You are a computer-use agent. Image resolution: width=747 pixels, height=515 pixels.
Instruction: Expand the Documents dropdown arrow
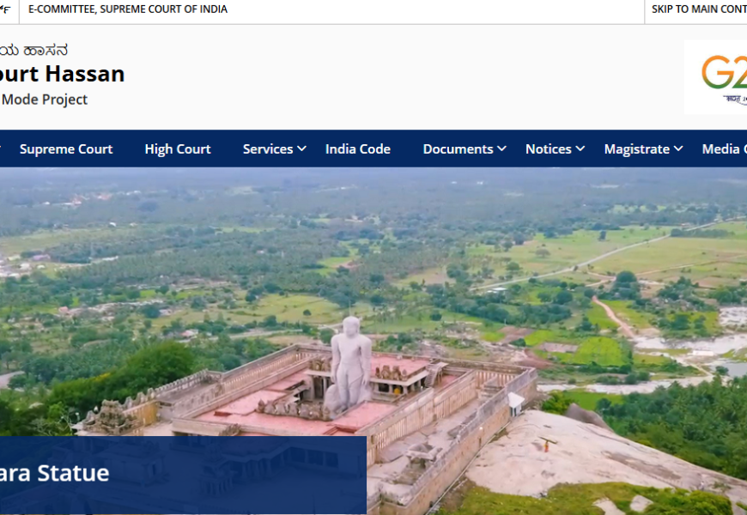click(501, 149)
